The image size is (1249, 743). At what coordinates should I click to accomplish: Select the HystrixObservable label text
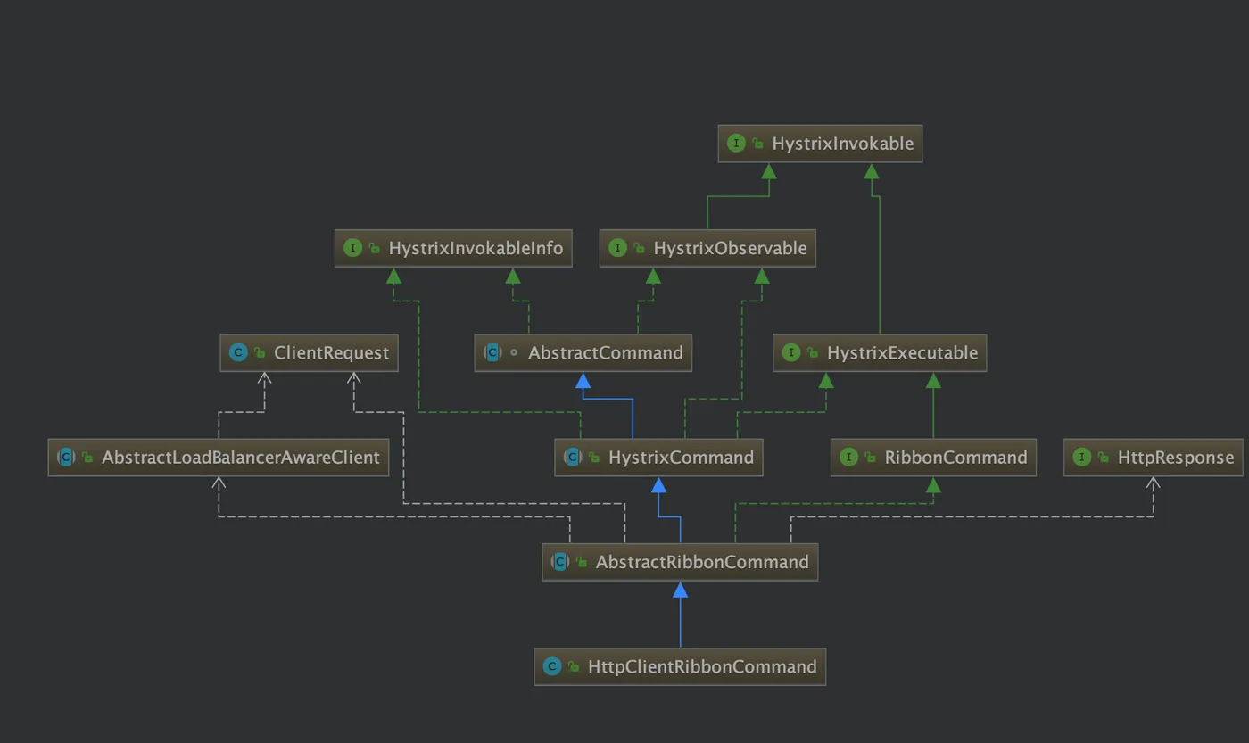[730, 248]
